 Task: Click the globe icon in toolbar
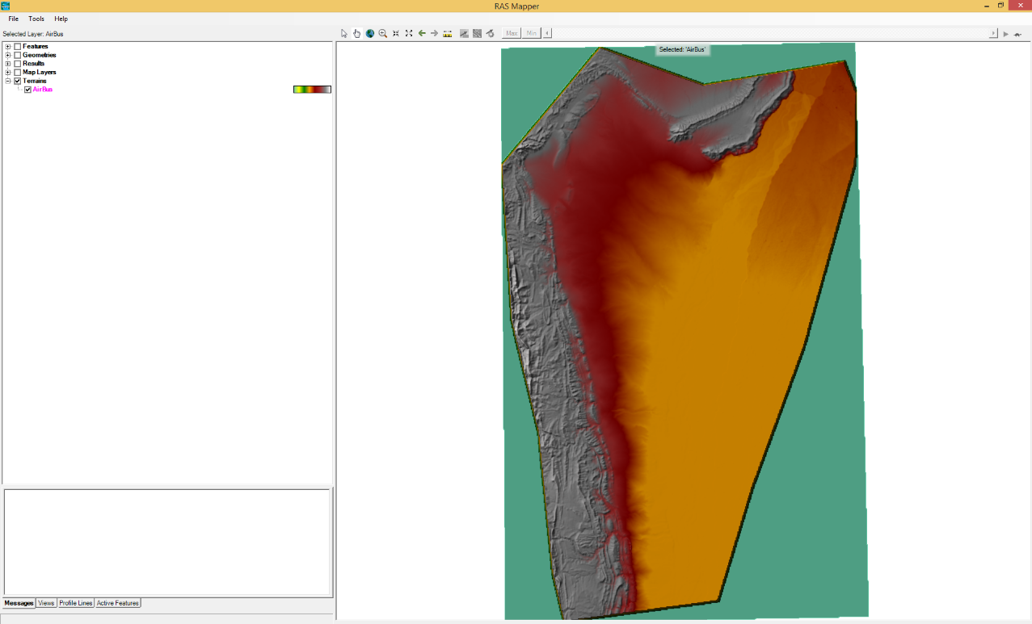pos(369,33)
